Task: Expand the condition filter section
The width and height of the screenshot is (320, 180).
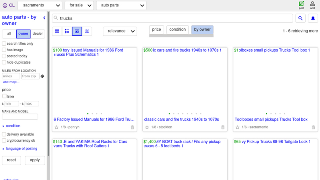Action: point(13,126)
